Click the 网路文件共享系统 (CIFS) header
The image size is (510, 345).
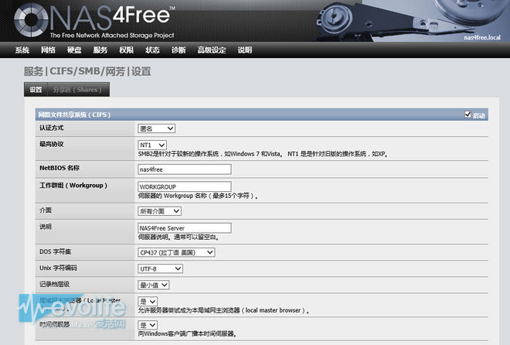74,114
